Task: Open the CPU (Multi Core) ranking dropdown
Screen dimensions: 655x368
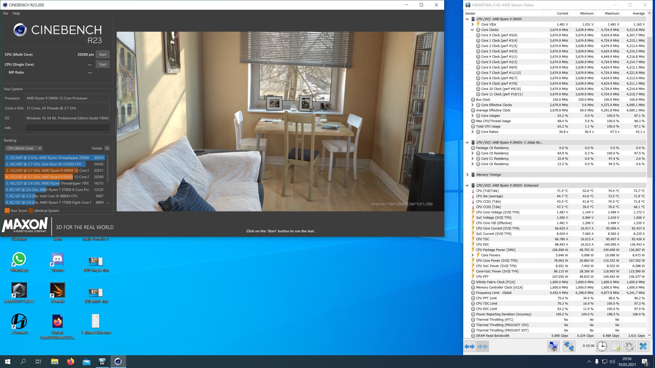Action: point(24,148)
